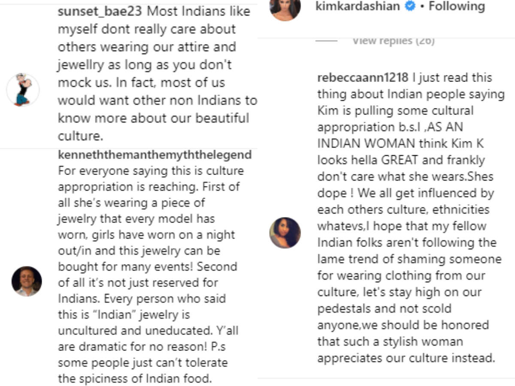Toggle the Following status for kimkardashian
Viewport: 515px width, 386px height.
(x=457, y=6)
